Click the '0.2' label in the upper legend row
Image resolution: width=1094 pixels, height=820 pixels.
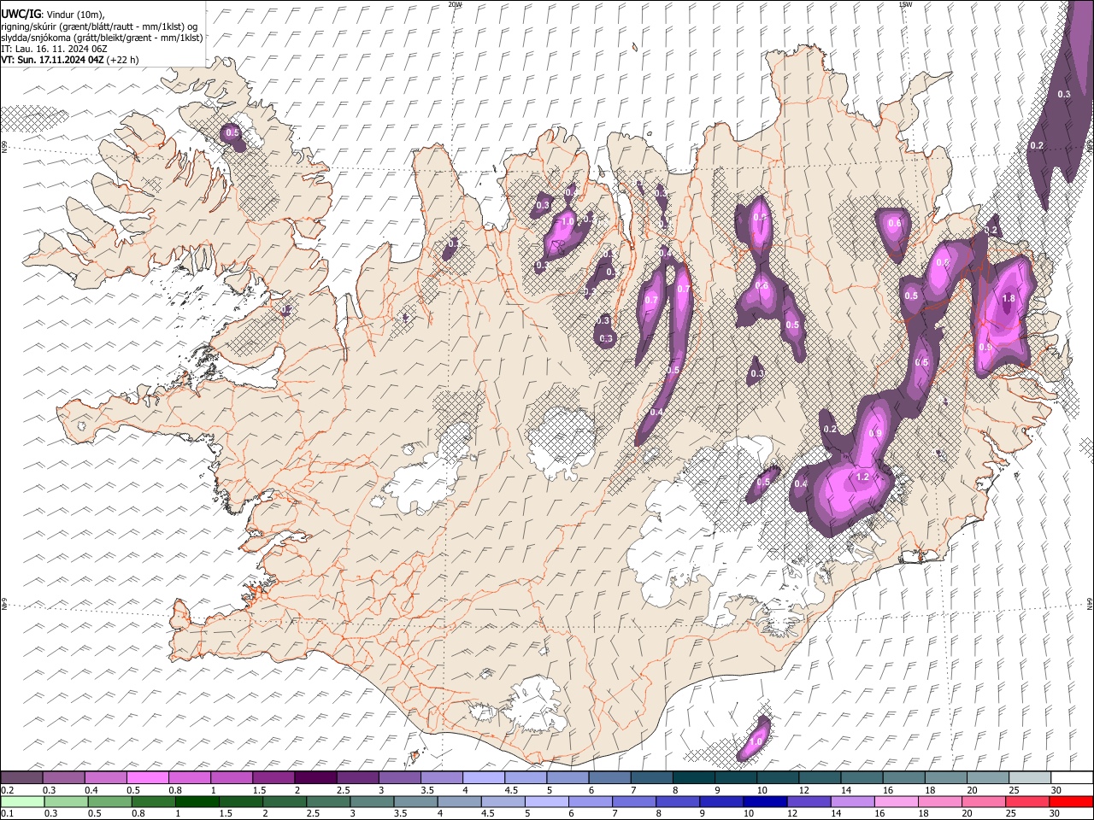point(7,790)
